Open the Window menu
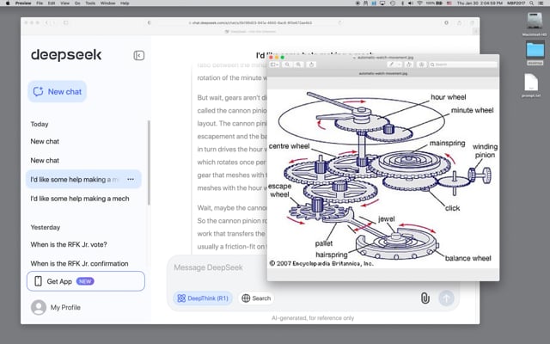This screenshot has height=344, width=550. (x=107, y=3)
